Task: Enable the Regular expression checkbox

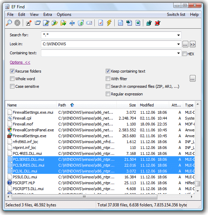Action: pyautogui.click(x=108, y=94)
